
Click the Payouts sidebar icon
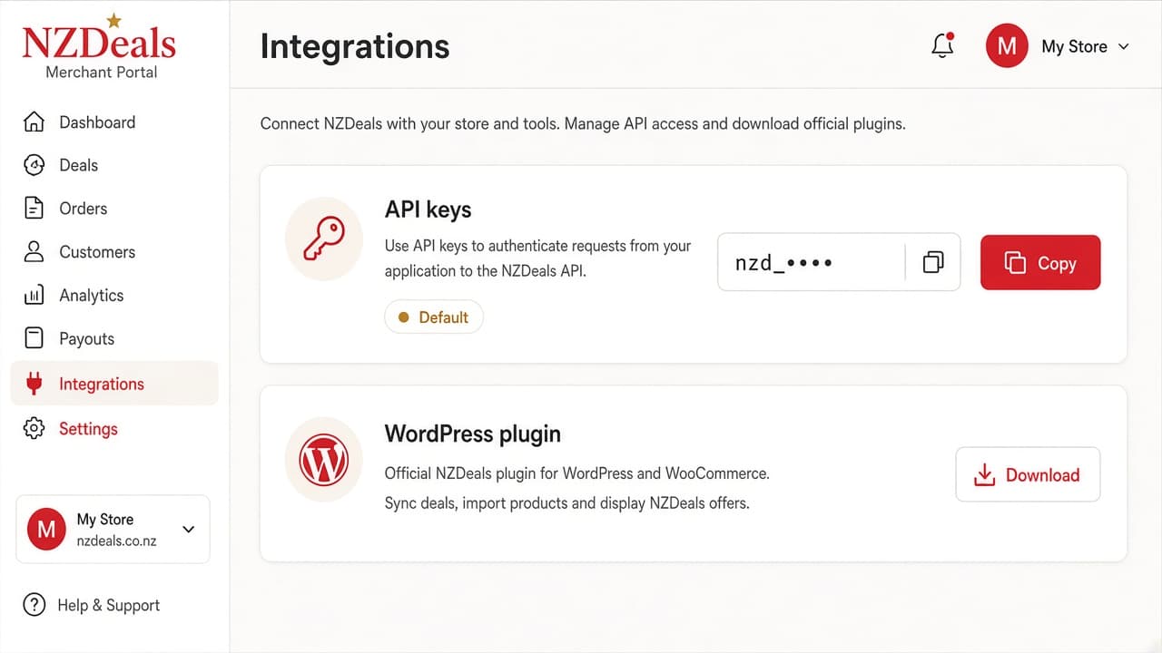tap(34, 338)
